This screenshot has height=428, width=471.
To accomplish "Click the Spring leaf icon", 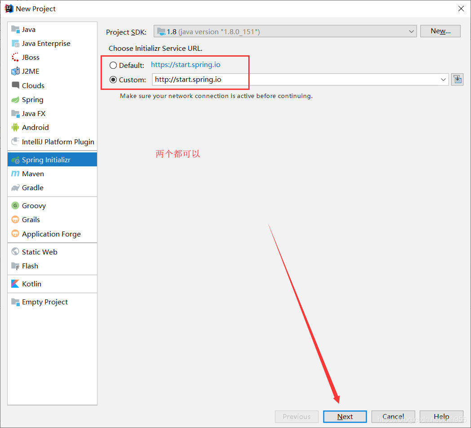I will click(x=15, y=99).
